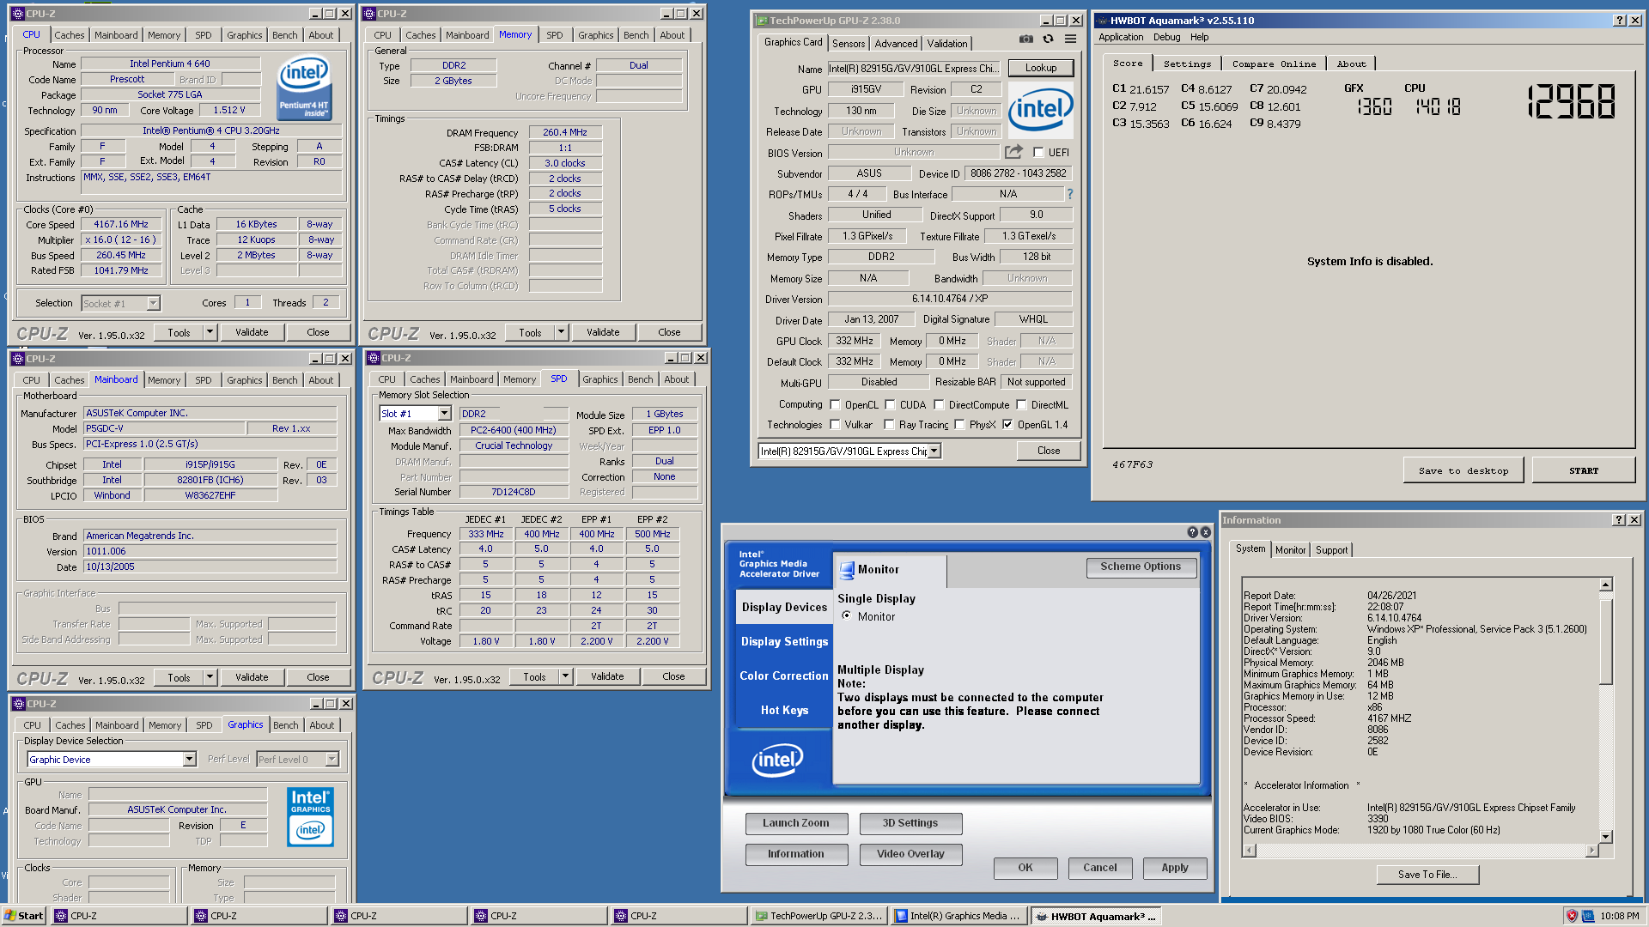Viewport: 1649px width, 927px height.
Task: Click the Intel Graphics logo in CPU-Z Graphics tab
Action: [311, 817]
